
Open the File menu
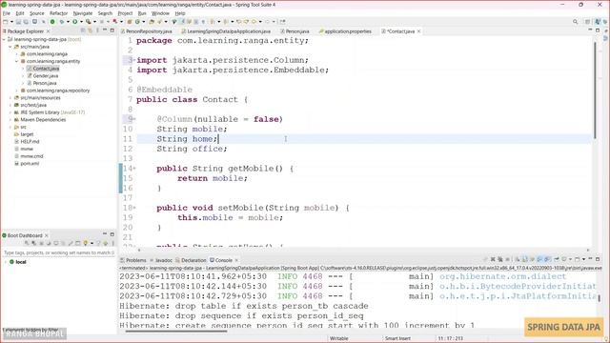[x=7, y=13]
